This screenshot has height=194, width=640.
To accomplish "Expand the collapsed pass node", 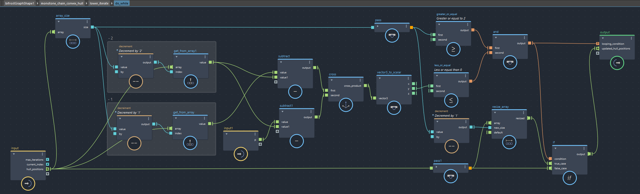I will pos(378,26).
